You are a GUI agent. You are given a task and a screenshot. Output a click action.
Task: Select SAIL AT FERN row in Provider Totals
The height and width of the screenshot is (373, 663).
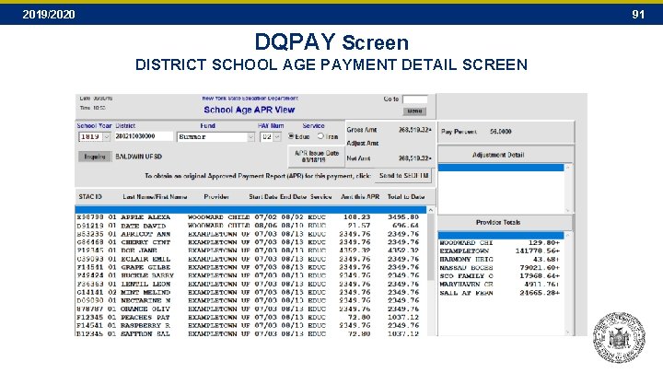point(500,293)
